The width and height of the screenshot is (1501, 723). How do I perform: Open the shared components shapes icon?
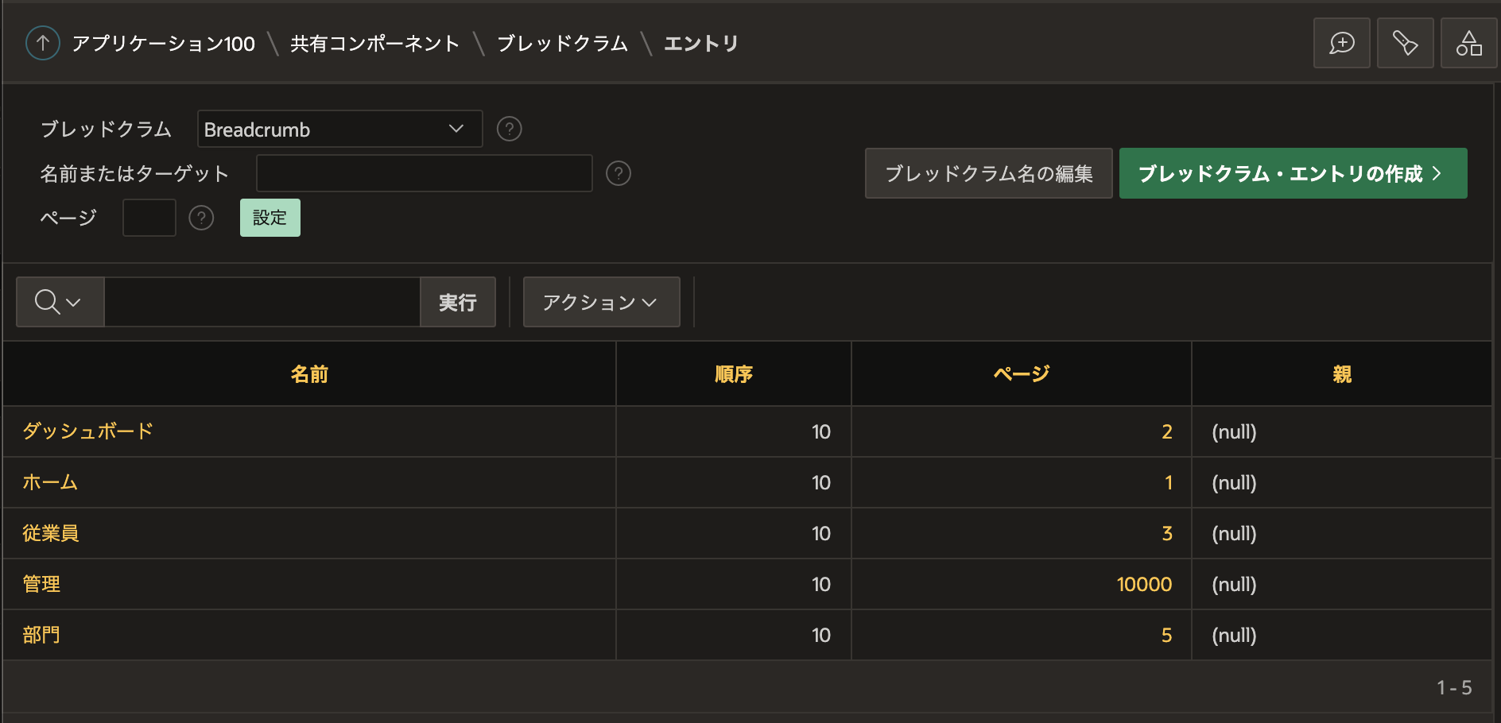pyautogui.click(x=1469, y=43)
